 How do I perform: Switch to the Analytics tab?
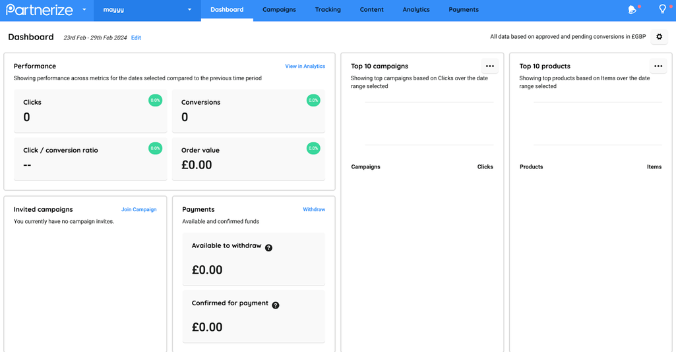pyautogui.click(x=416, y=10)
